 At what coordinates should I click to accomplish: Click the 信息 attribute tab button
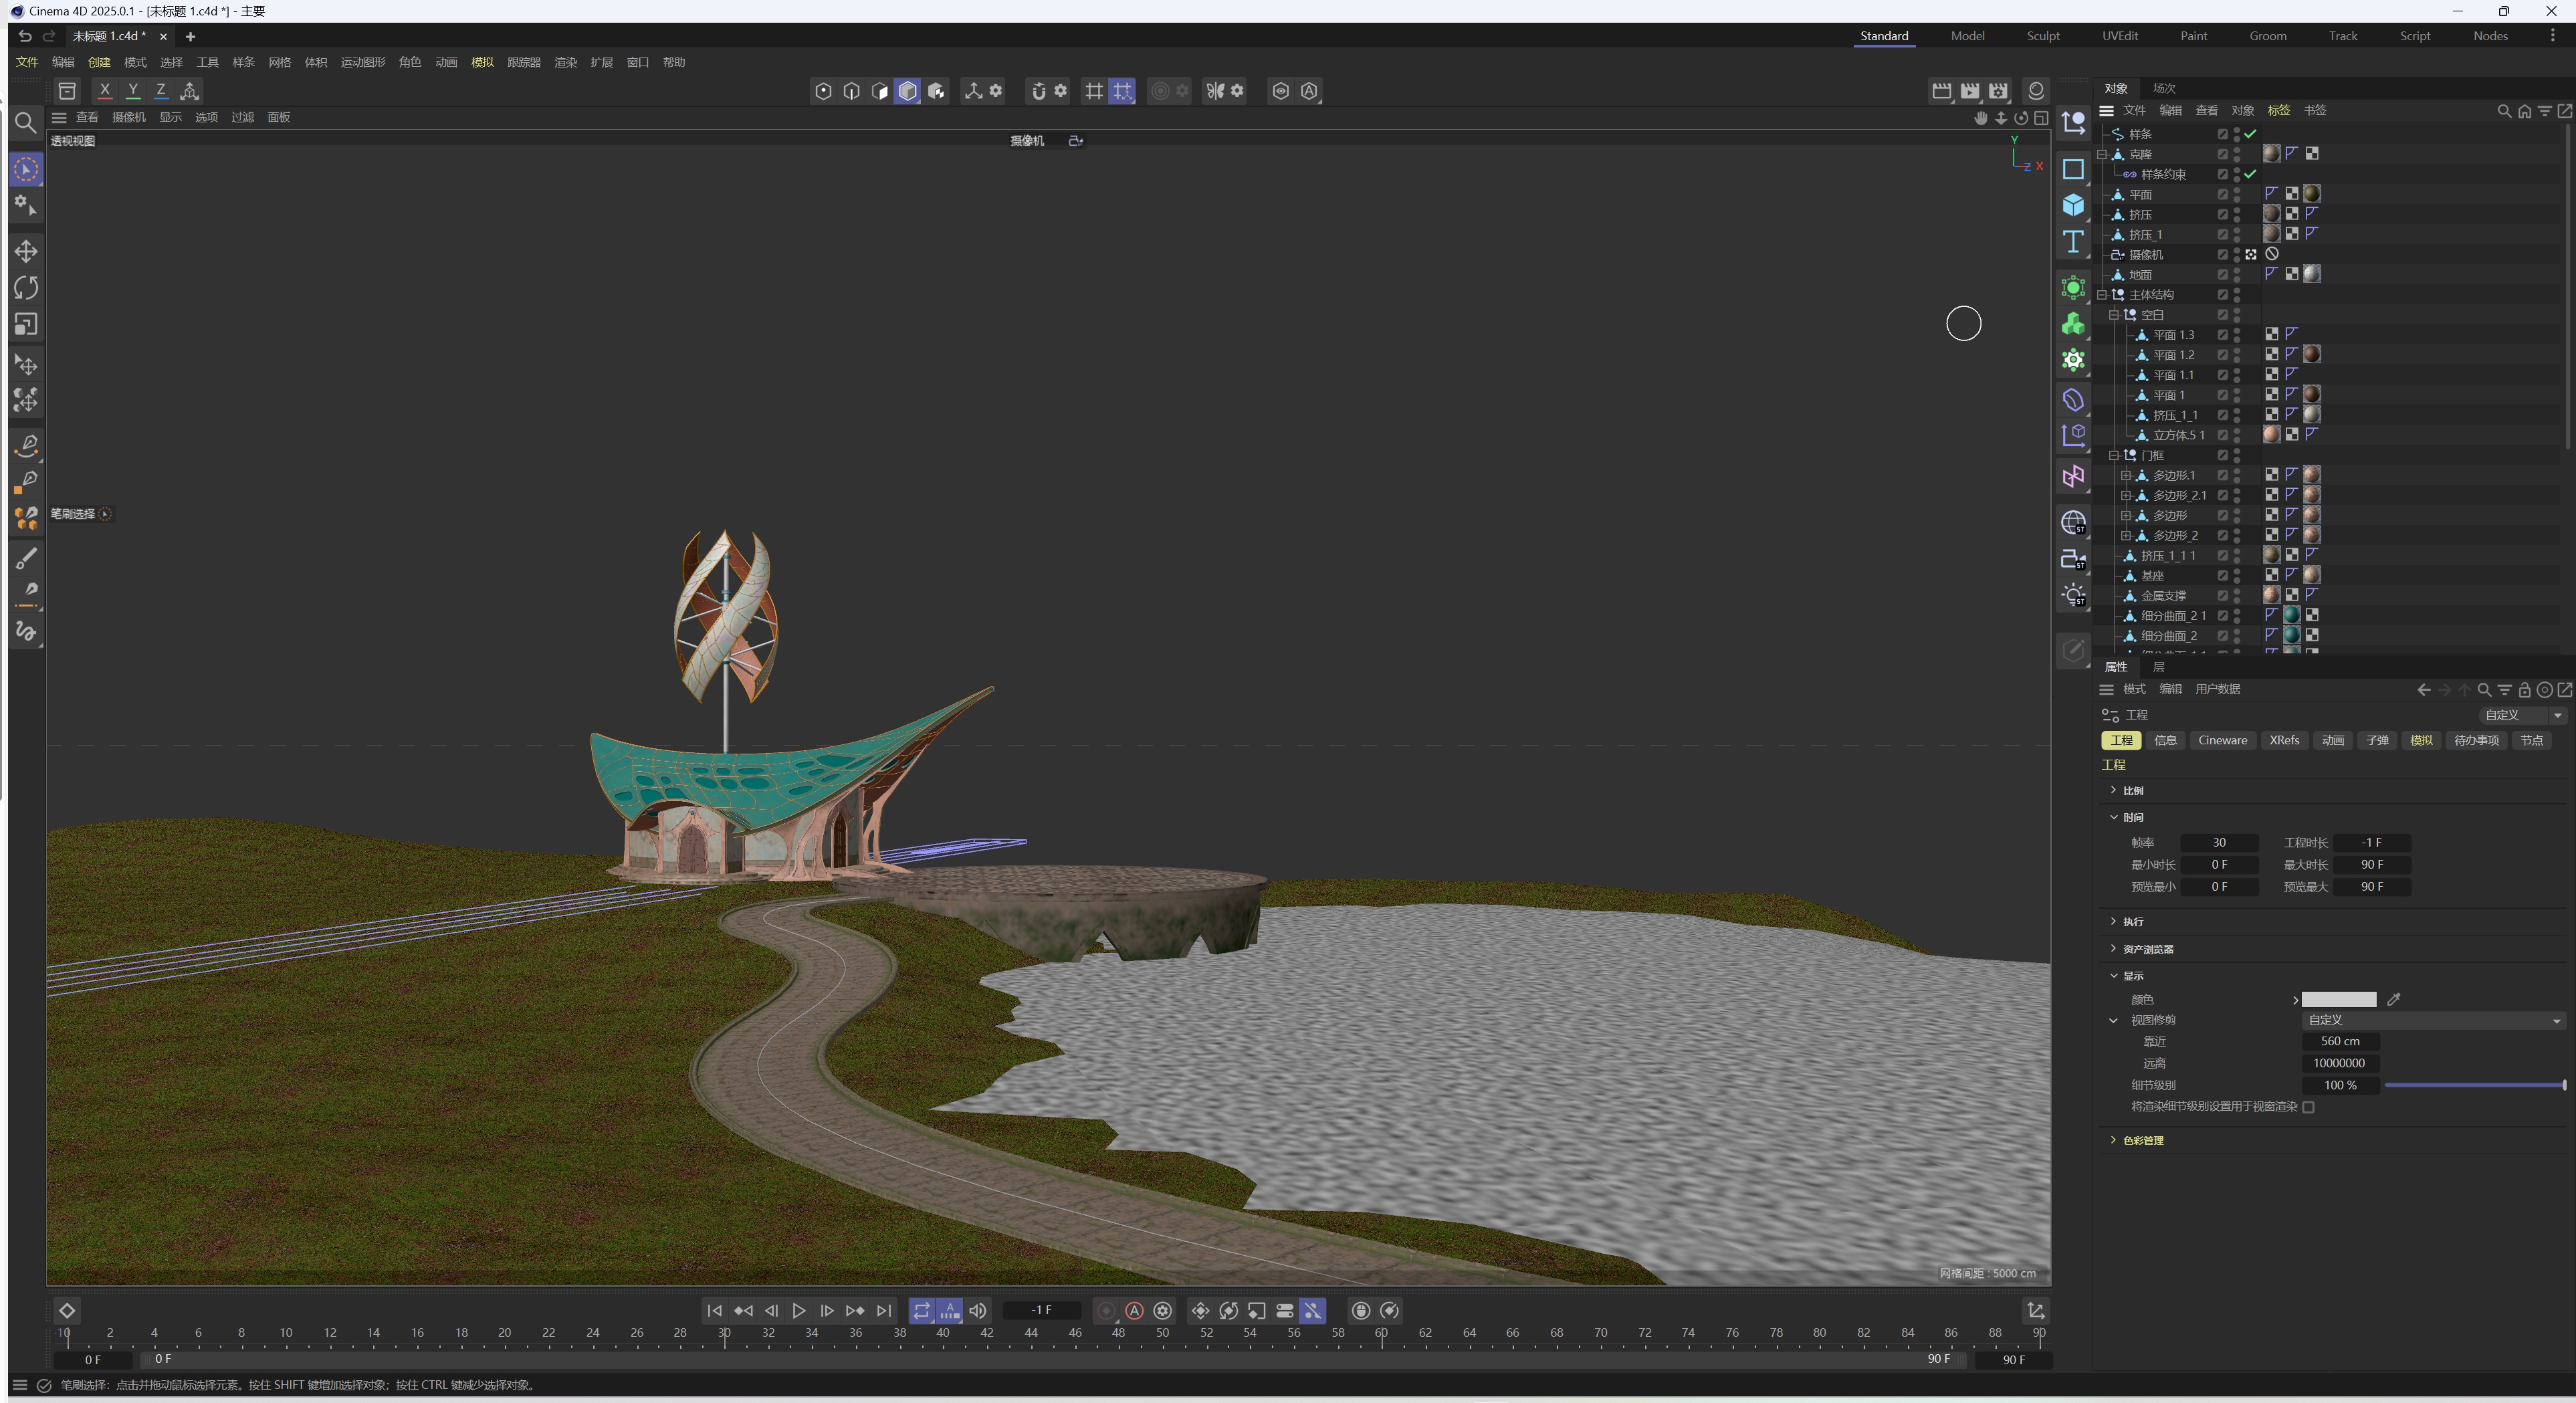2165,740
